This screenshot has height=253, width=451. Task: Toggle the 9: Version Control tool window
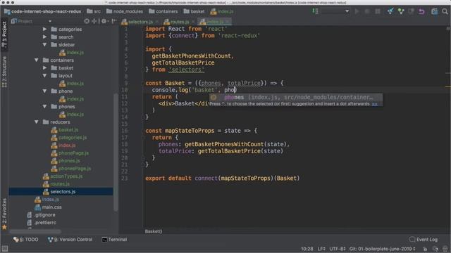[70, 240]
